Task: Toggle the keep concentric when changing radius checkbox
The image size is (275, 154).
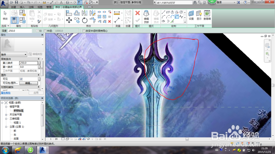Action: click(84, 31)
